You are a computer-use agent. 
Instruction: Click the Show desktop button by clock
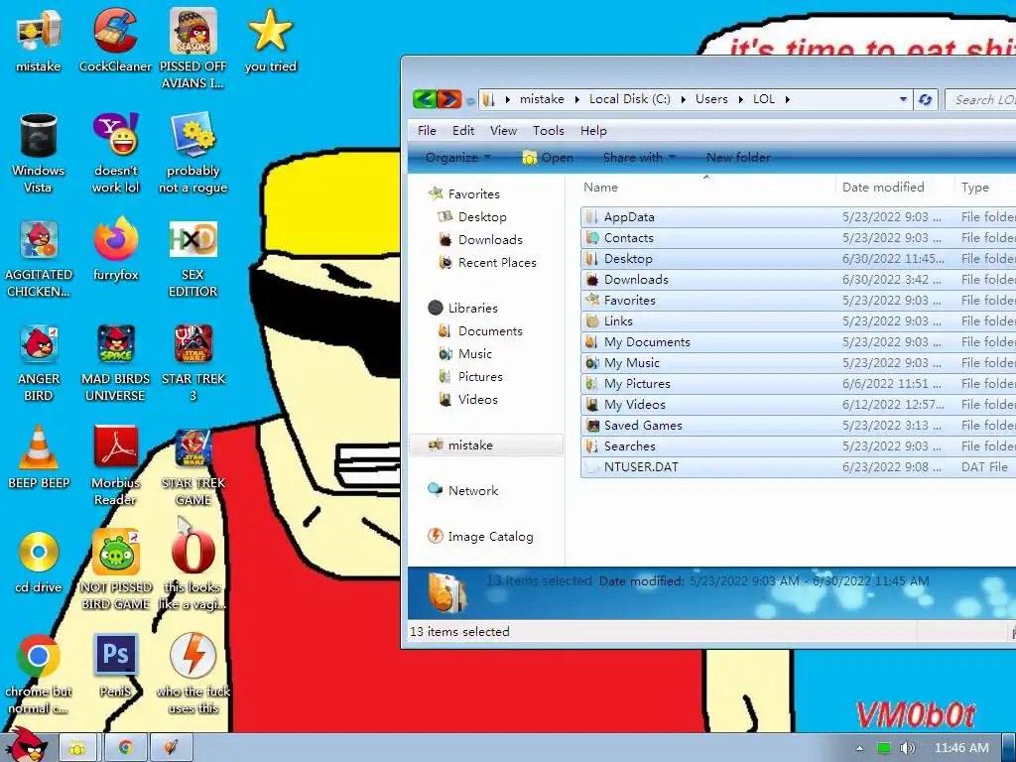click(1009, 748)
